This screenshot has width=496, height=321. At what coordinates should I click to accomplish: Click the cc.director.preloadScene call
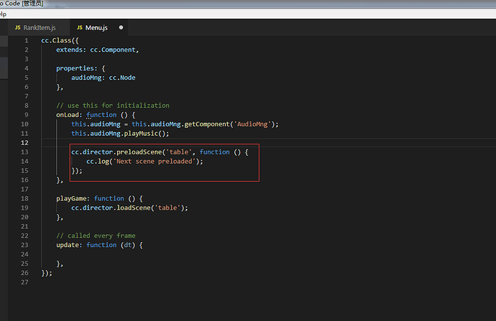(160, 152)
